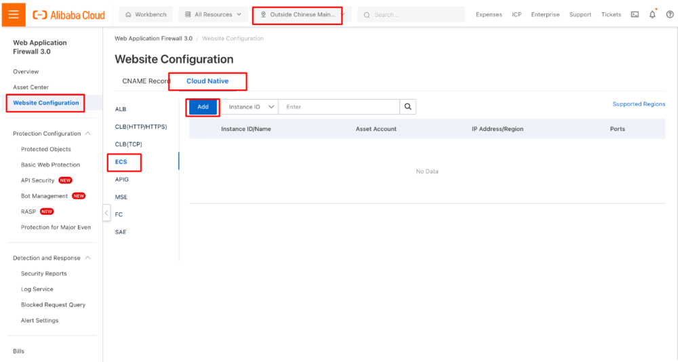The width and height of the screenshot is (678, 362).
Task: Open Bot Management in the sidebar
Action: pos(44,196)
